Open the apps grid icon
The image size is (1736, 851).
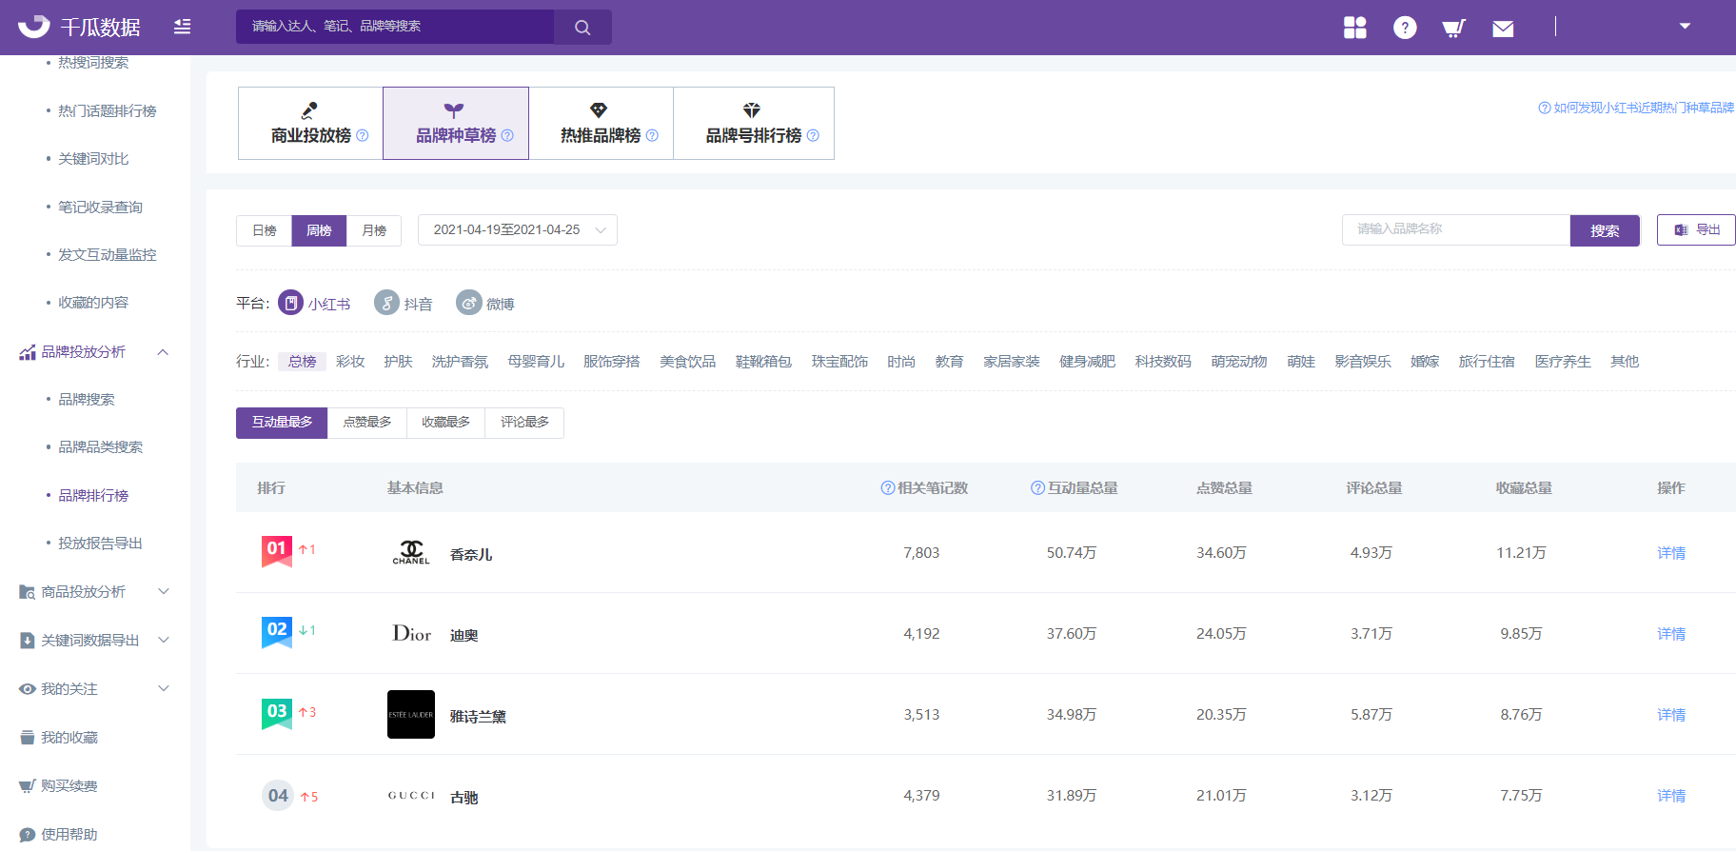1354,28
